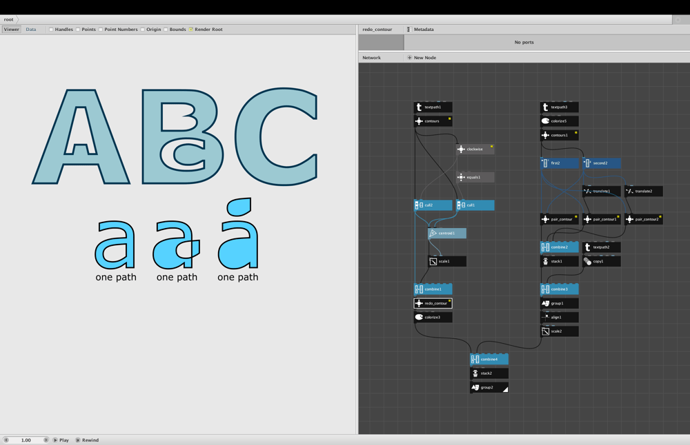The image size is (690, 445).
Task: Start animation with Play
Action: pyautogui.click(x=61, y=440)
